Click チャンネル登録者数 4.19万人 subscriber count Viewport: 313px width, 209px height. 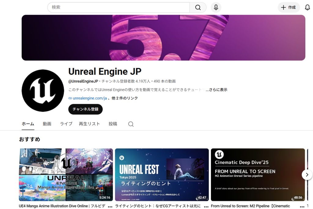[126, 81]
